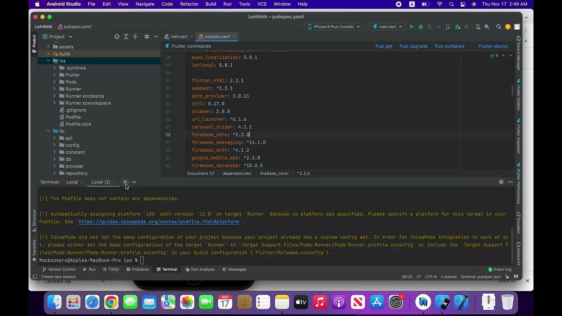Open Terminal panel settings gear
Screen dimensions: 562x316
pos(501,182)
